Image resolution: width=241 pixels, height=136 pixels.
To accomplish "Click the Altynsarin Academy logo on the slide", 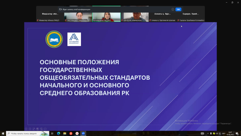I will pyautogui.click(x=74, y=39).
